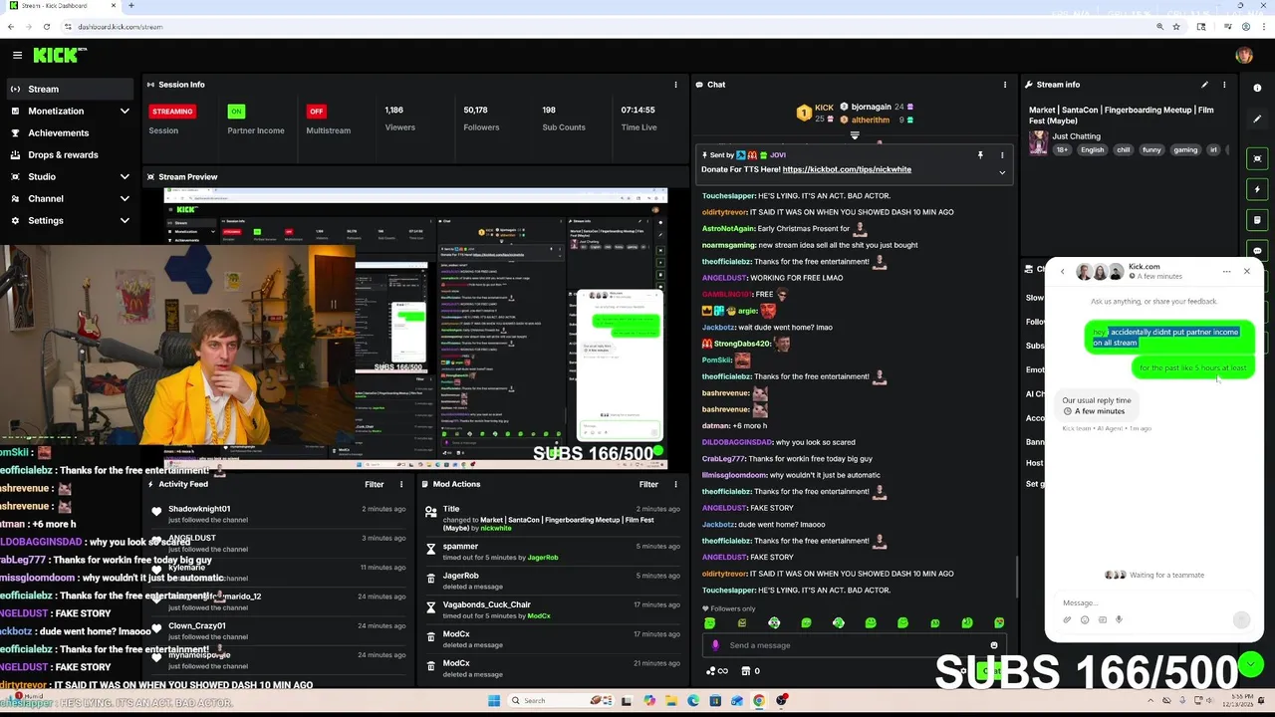This screenshot has width=1275, height=717.
Task: Click microphone icon in support chat
Action: 1119,619
